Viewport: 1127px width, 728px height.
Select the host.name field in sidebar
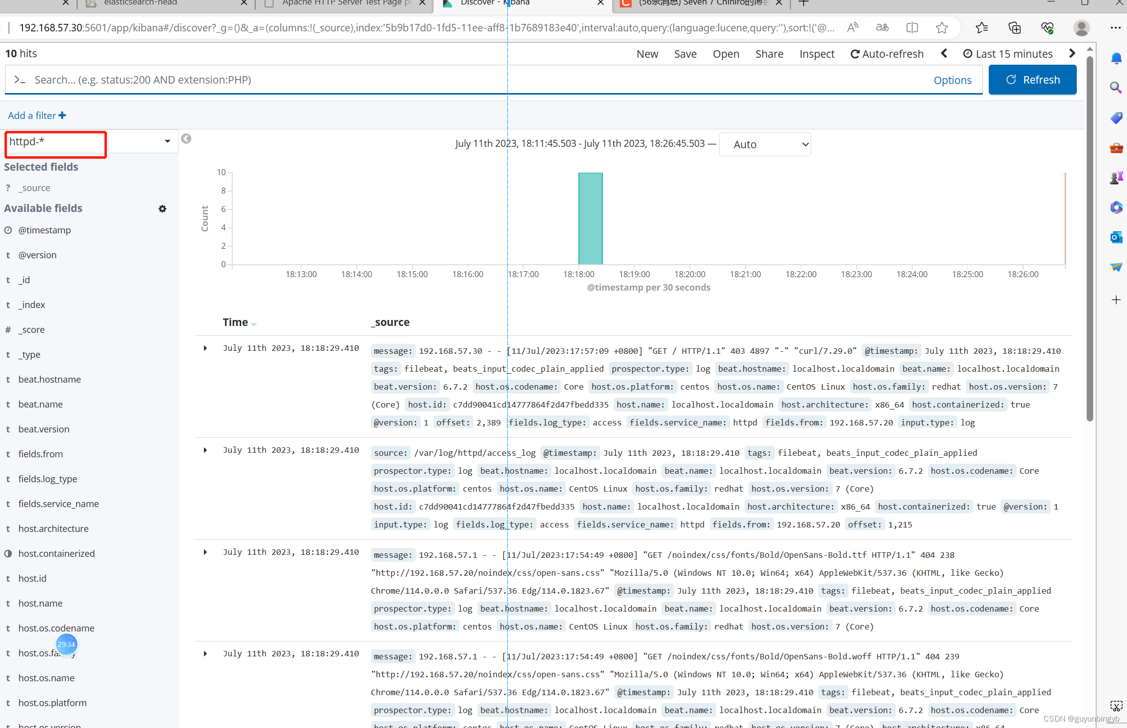[40, 604]
